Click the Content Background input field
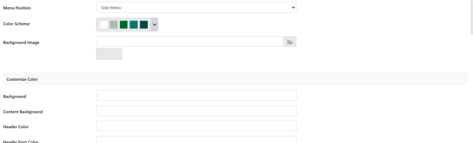Viewport: 473px width, 143px height. click(x=196, y=111)
